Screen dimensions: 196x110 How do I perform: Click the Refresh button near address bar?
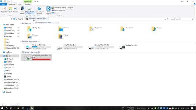click(x=167, y=19)
